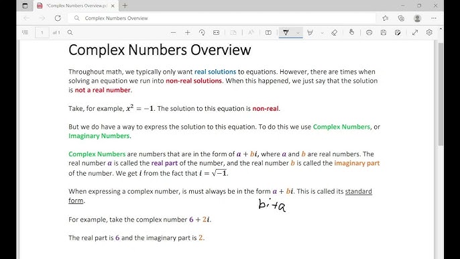Image resolution: width=460 pixels, height=259 pixels.
Task: Select the Erase tool
Action: tap(335, 33)
